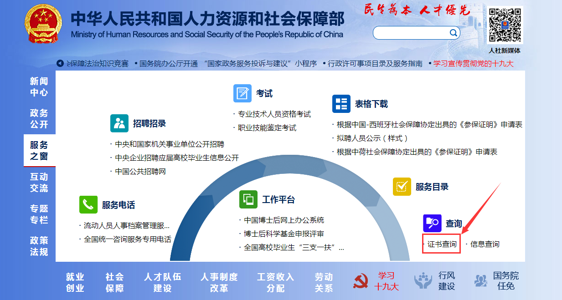The image size is (562, 300).
Task: Go to 中国公共招聘网 link
Action: [140, 172]
